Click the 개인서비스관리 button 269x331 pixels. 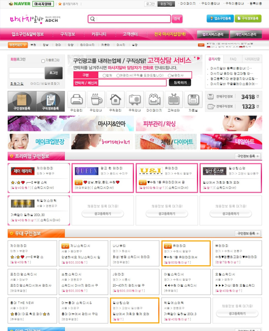click(x=246, y=34)
